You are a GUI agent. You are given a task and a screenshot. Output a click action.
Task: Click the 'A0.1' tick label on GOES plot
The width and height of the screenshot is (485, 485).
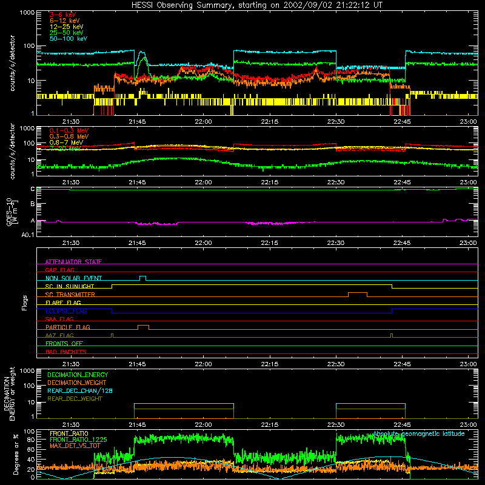28,235
